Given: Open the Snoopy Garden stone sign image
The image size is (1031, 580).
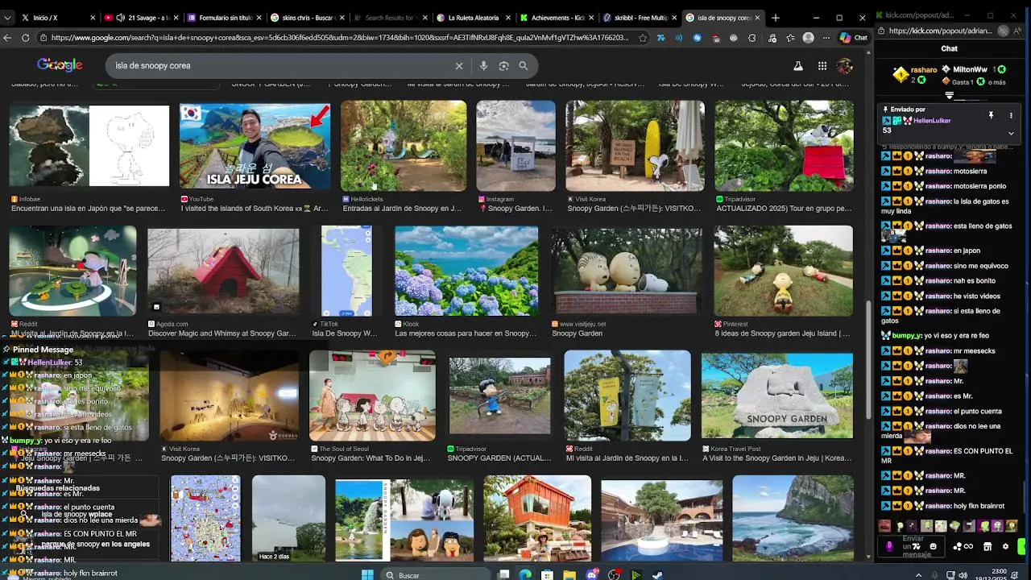Looking at the screenshot, I should pyautogui.click(x=776, y=396).
